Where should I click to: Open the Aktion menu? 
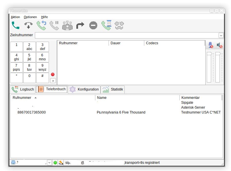pos(15,17)
